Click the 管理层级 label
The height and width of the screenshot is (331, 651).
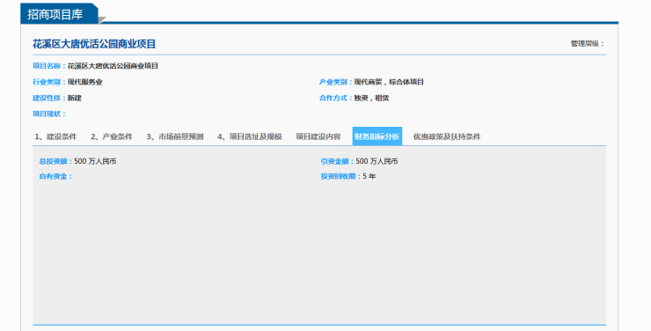click(x=588, y=44)
